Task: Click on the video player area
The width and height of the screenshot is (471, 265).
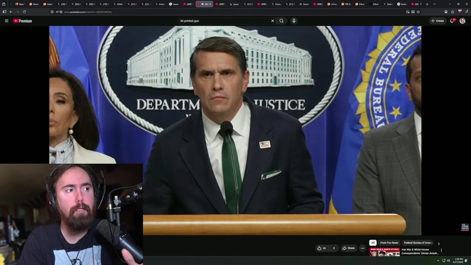Action: pos(235,130)
